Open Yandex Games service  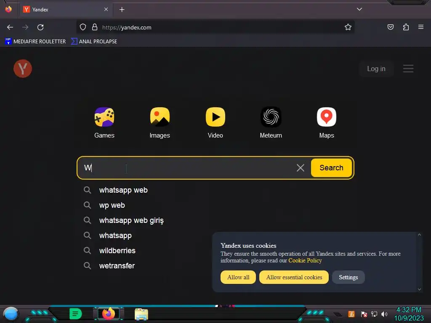click(104, 122)
